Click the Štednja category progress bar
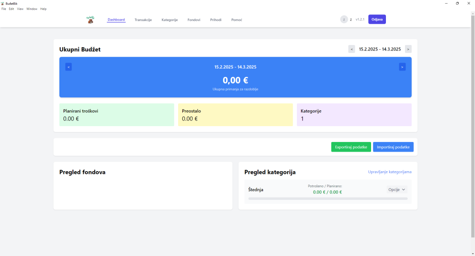This screenshot has height=256, width=475. point(328,198)
